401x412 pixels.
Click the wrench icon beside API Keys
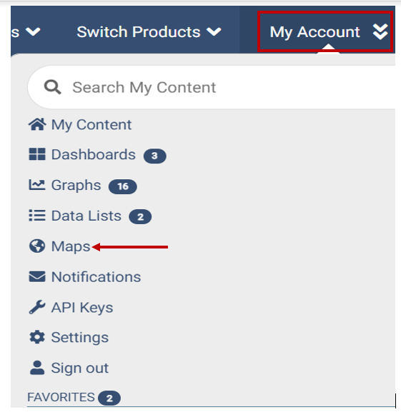click(x=37, y=307)
